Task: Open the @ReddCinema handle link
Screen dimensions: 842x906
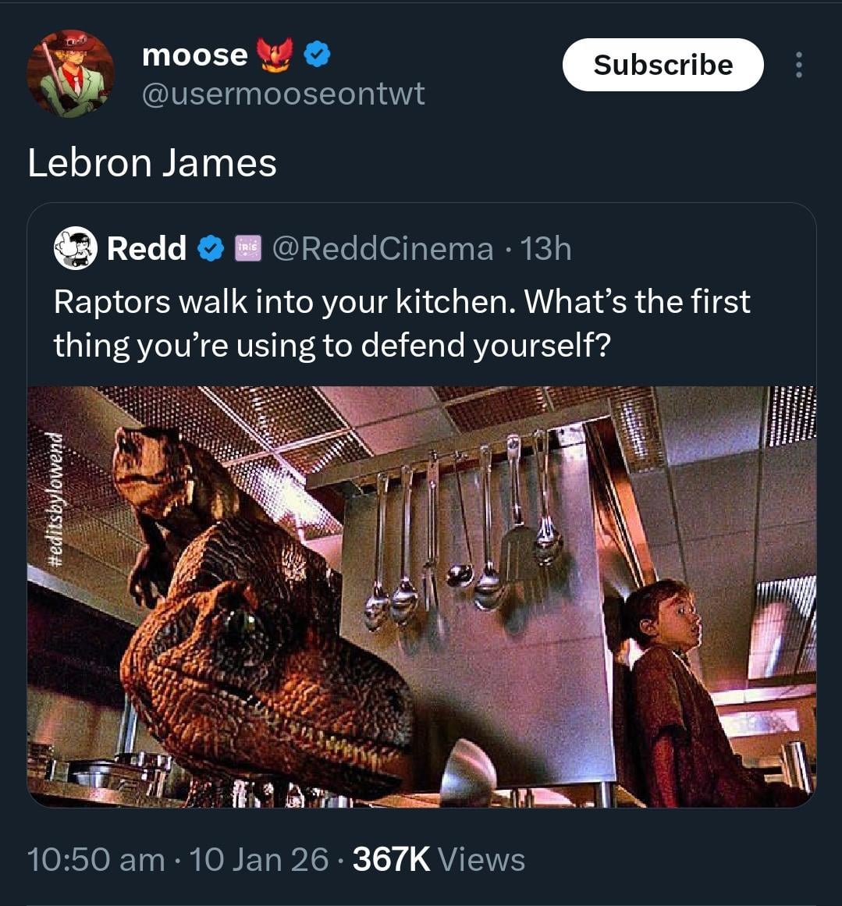Action: tap(382, 249)
